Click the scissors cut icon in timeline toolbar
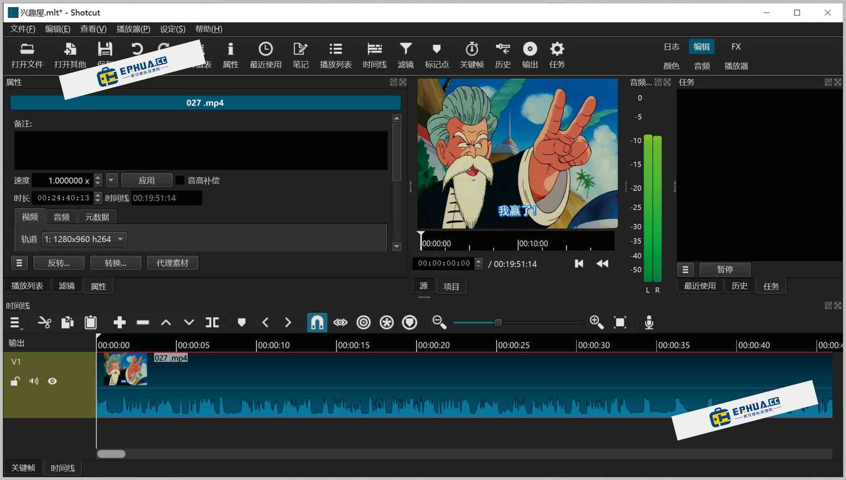This screenshot has width=846, height=480. (44, 322)
